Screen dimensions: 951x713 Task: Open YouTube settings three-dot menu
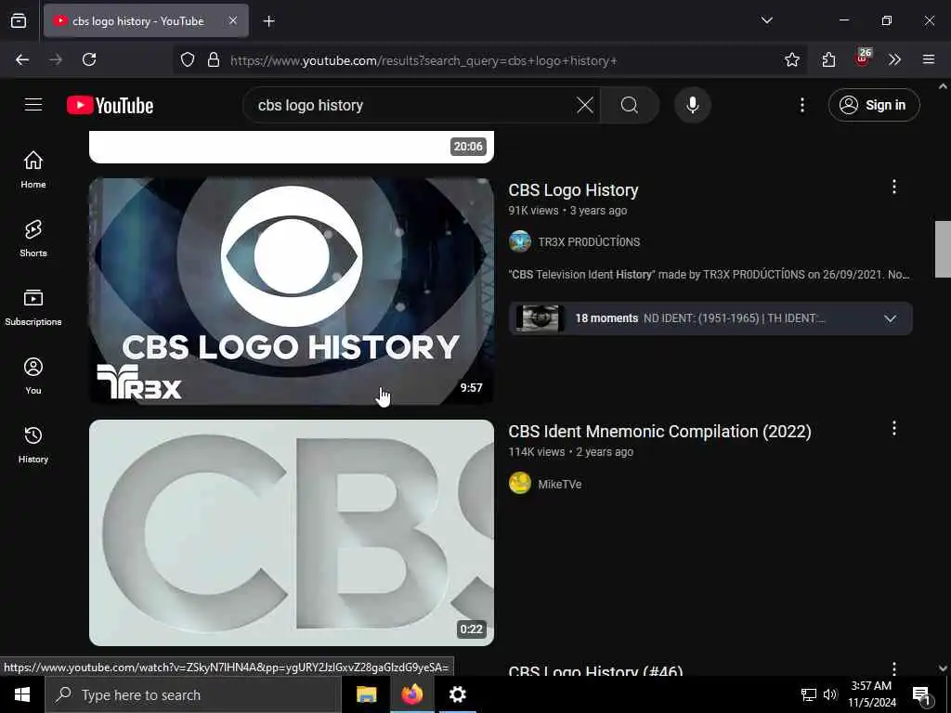click(801, 105)
